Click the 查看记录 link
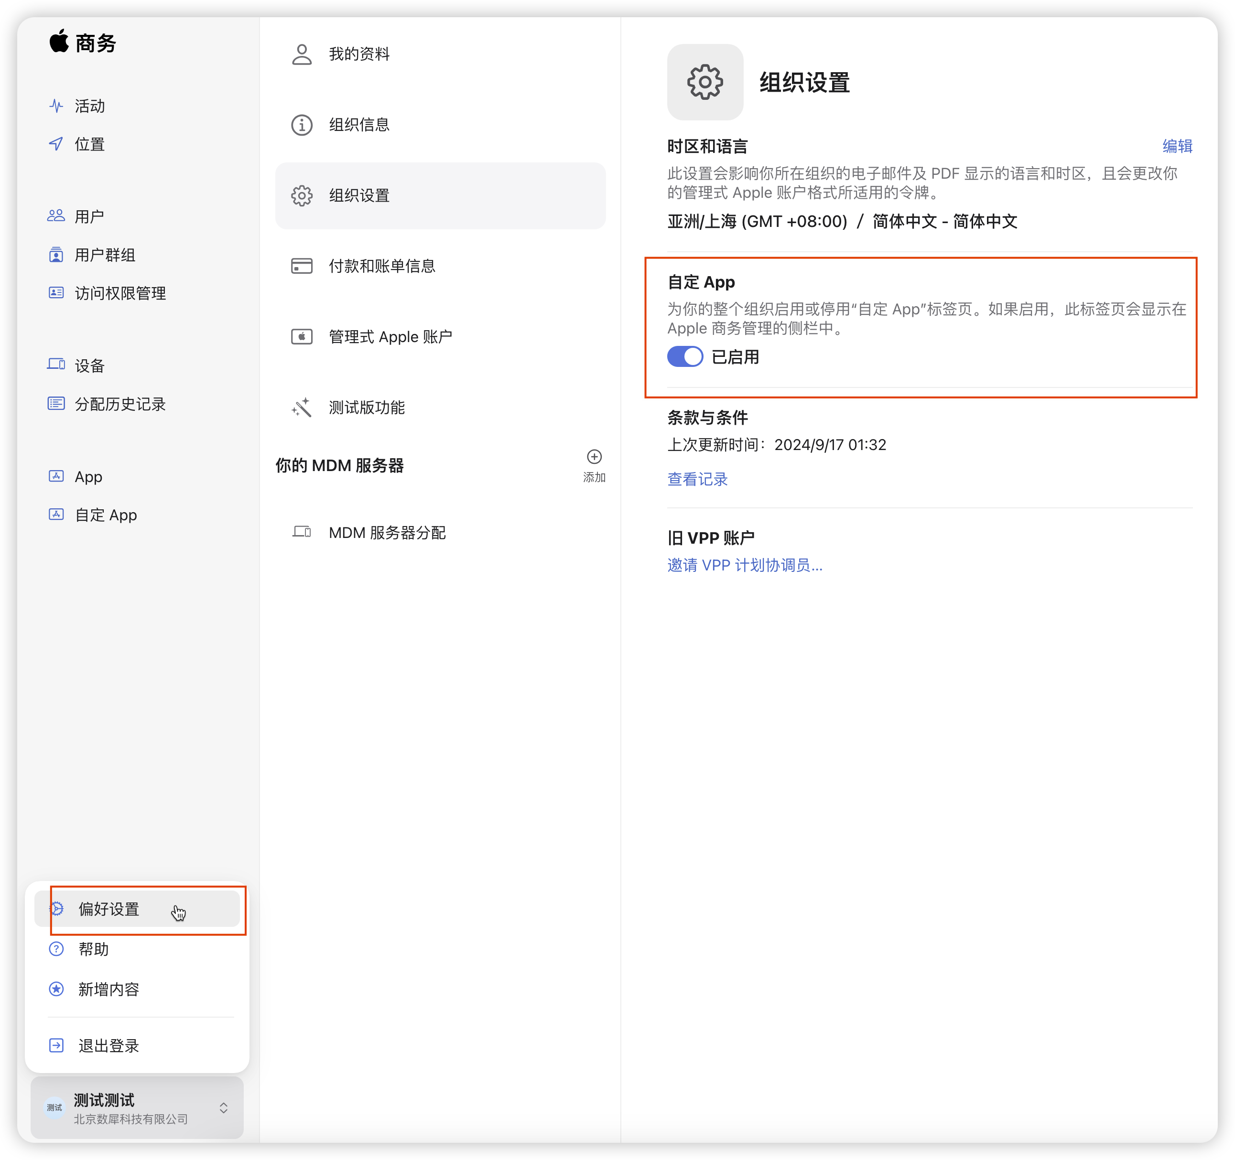The width and height of the screenshot is (1235, 1160). point(698,479)
